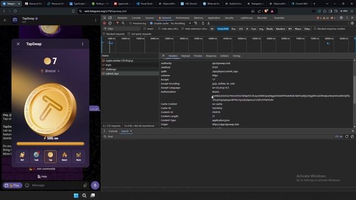
Task: Open network search magnifier icon
Action: pyautogui.click(x=123, y=23)
